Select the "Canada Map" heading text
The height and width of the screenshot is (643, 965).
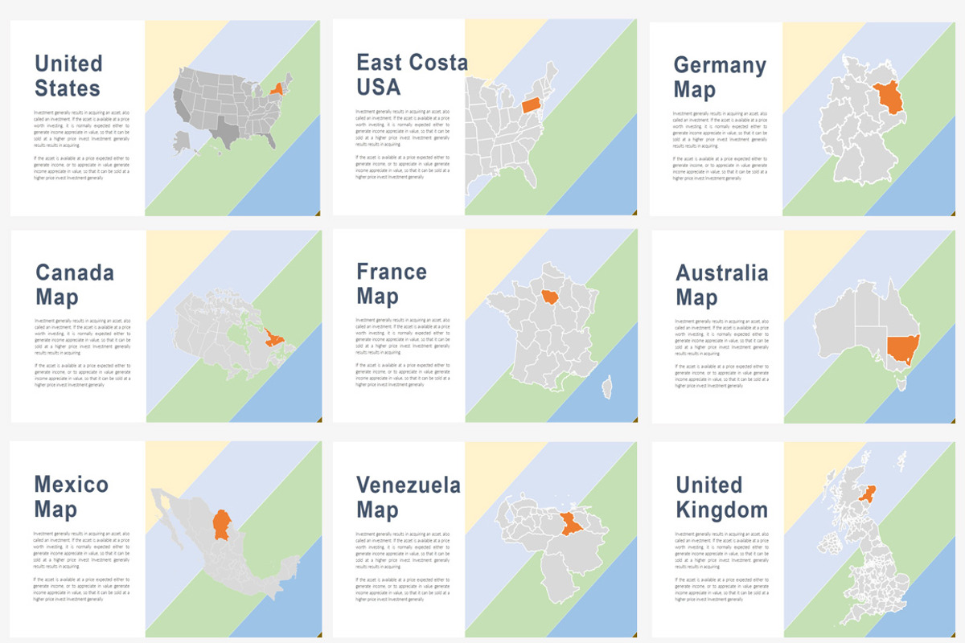pos(75,285)
